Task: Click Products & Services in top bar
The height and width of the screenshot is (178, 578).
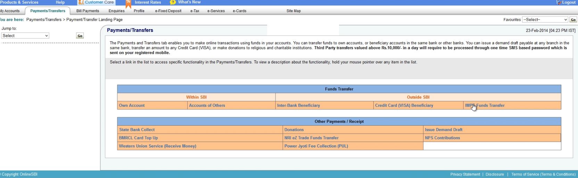Action: coord(19,2)
